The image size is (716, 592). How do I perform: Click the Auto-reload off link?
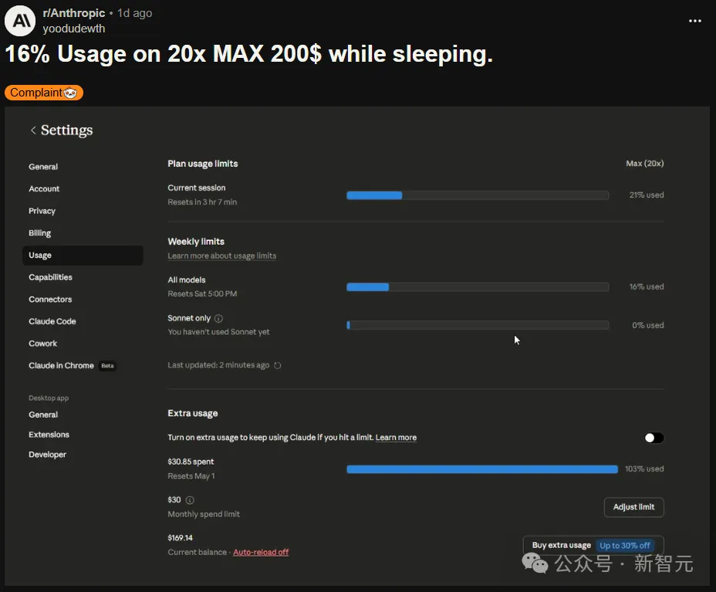(261, 553)
